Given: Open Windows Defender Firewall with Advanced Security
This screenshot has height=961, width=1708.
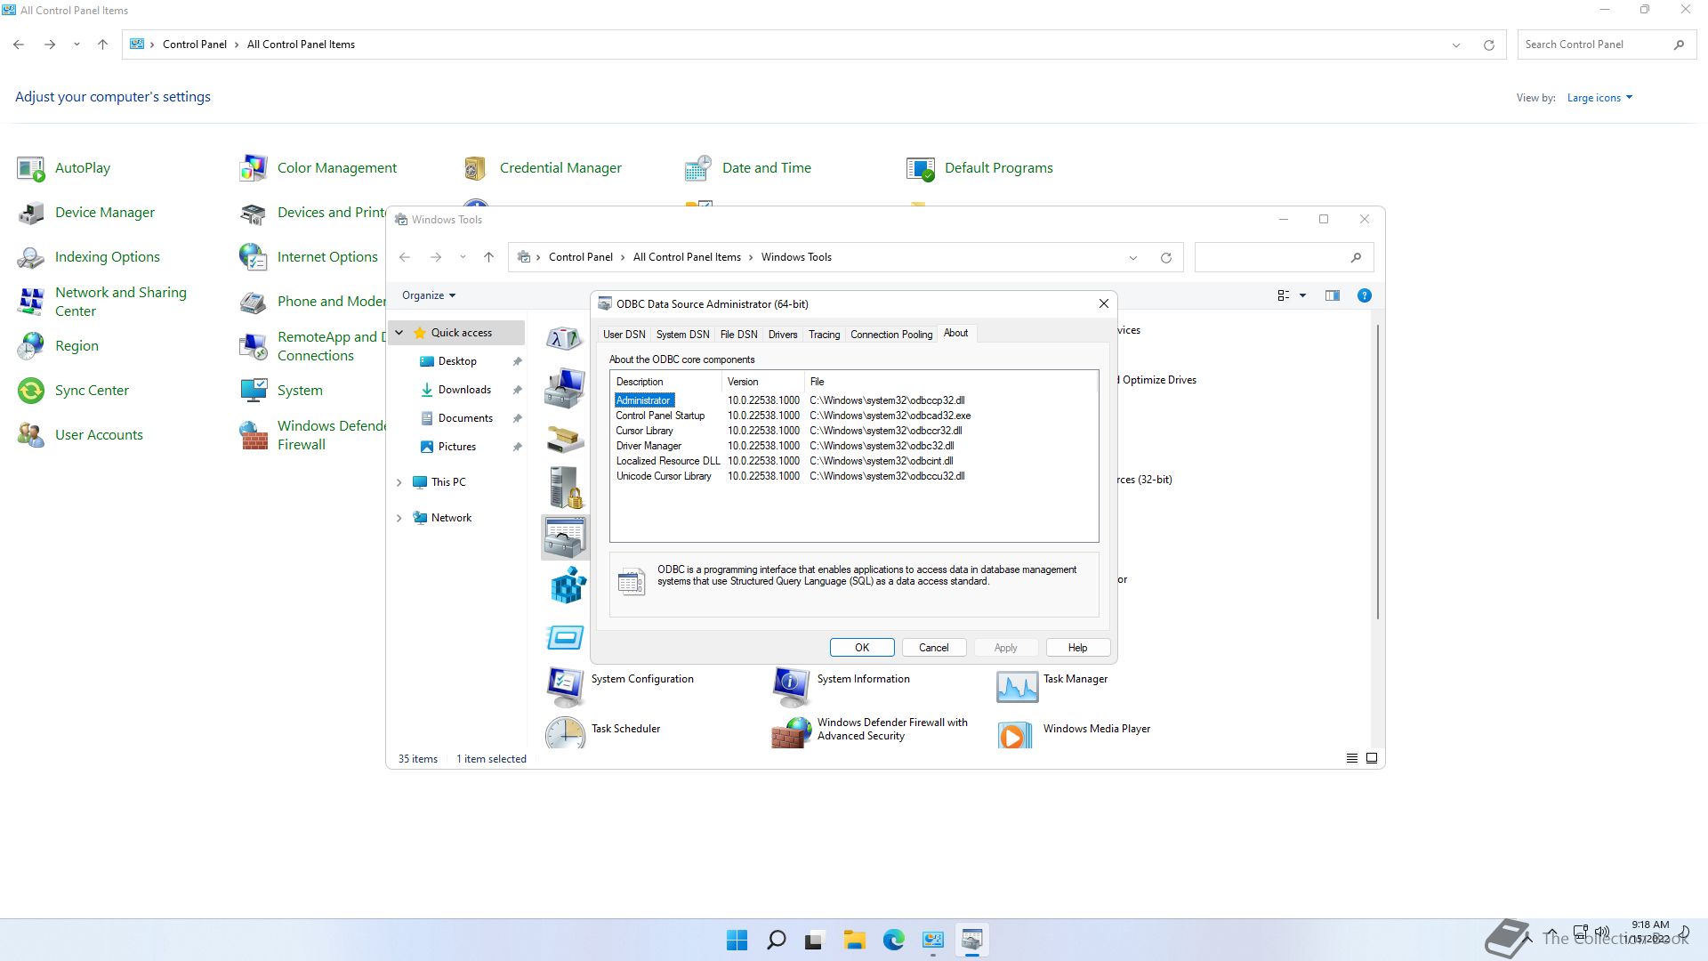Looking at the screenshot, I should coord(870,731).
